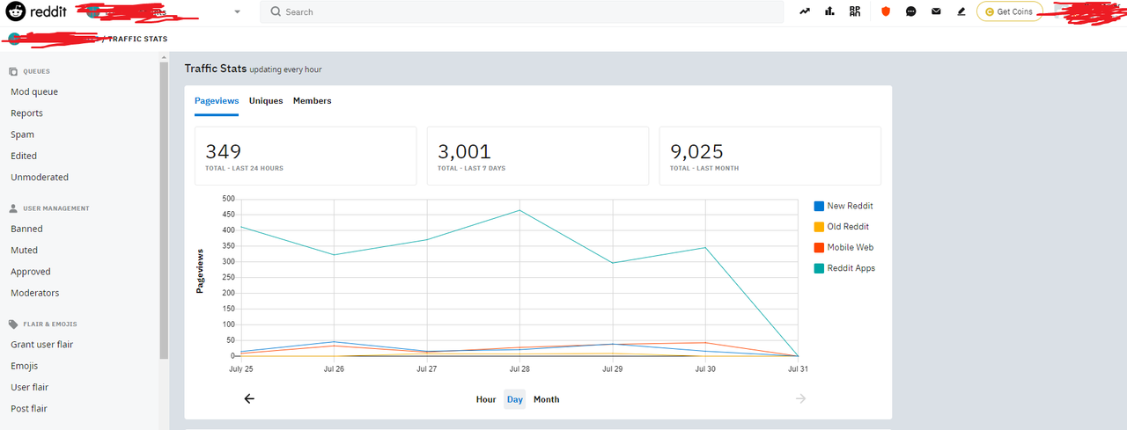The width and height of the screenshot is (1127, 430).
Task: Click the Jul 28 axis label
Action: click(519, 369)
